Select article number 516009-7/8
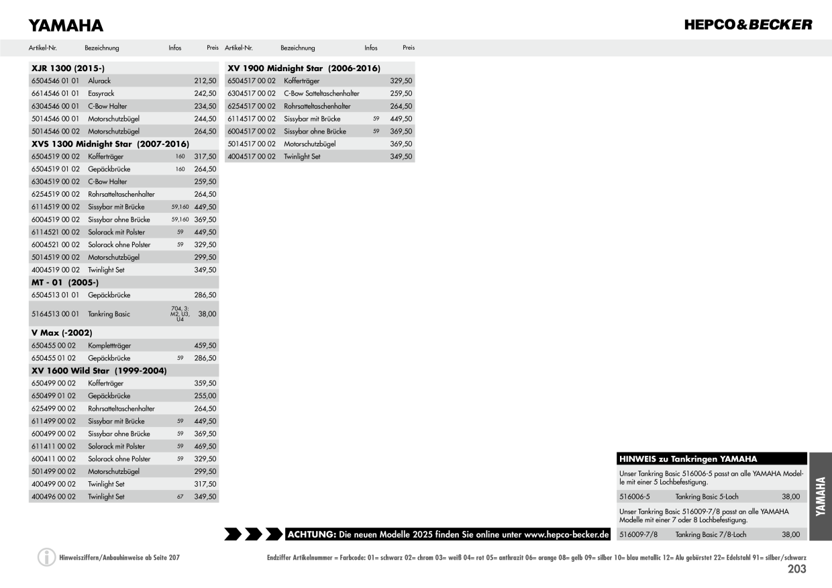The width and height of the screenshot is (832, 588). [x=638, y=535]
